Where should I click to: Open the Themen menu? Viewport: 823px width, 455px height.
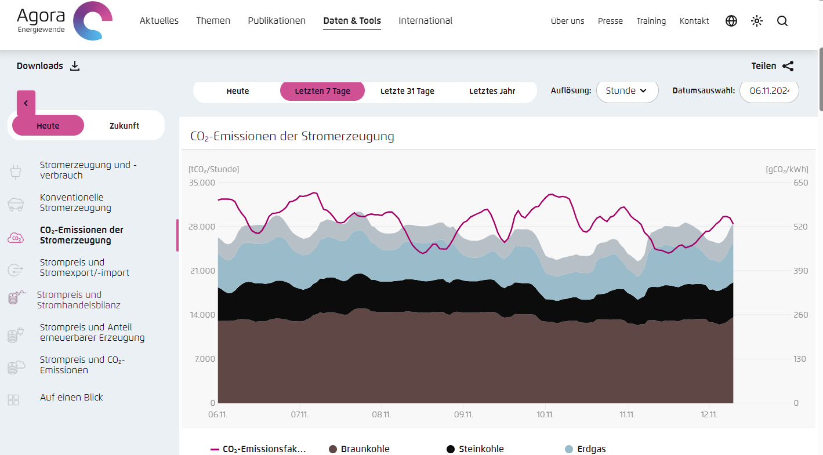[x=213, y=21]
